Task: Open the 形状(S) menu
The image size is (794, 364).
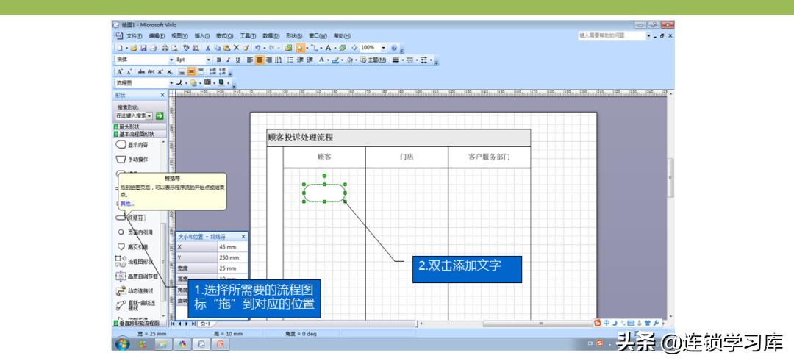Action: click(294, 36)
